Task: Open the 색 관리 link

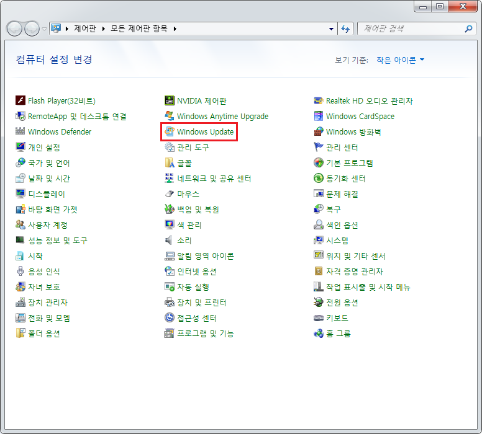Action: coord(189,224)
